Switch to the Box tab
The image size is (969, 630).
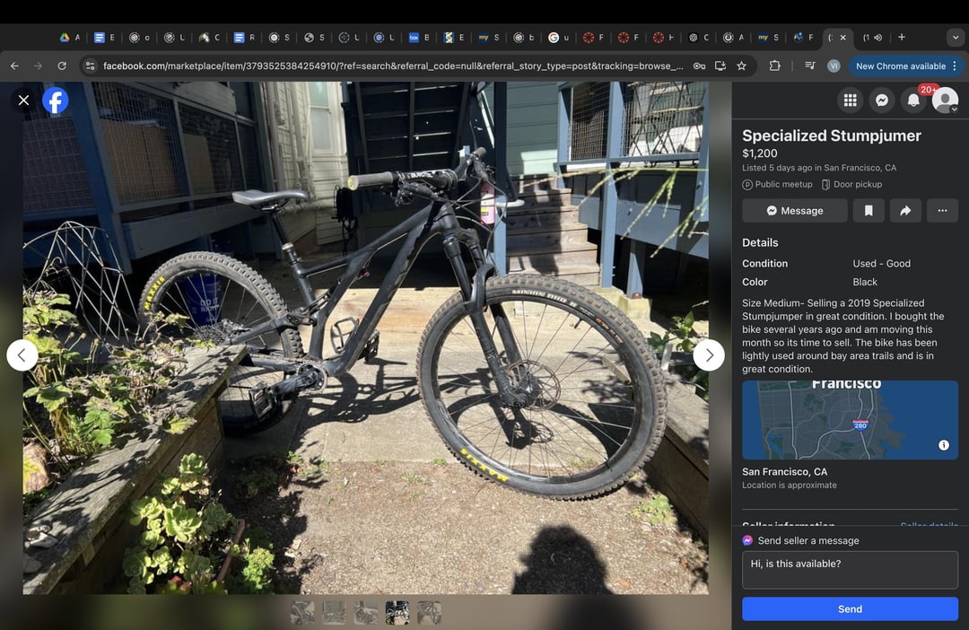pos(419,38)
